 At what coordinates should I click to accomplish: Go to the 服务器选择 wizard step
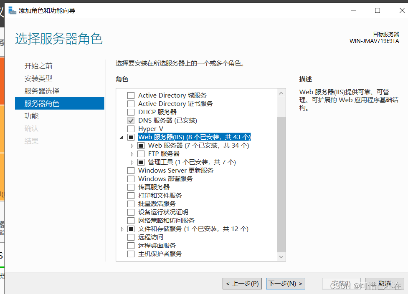(x=42, y=91)
